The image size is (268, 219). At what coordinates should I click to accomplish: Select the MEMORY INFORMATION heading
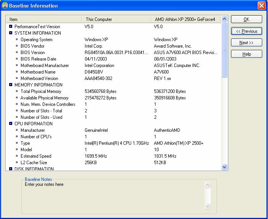coord(39,85)
